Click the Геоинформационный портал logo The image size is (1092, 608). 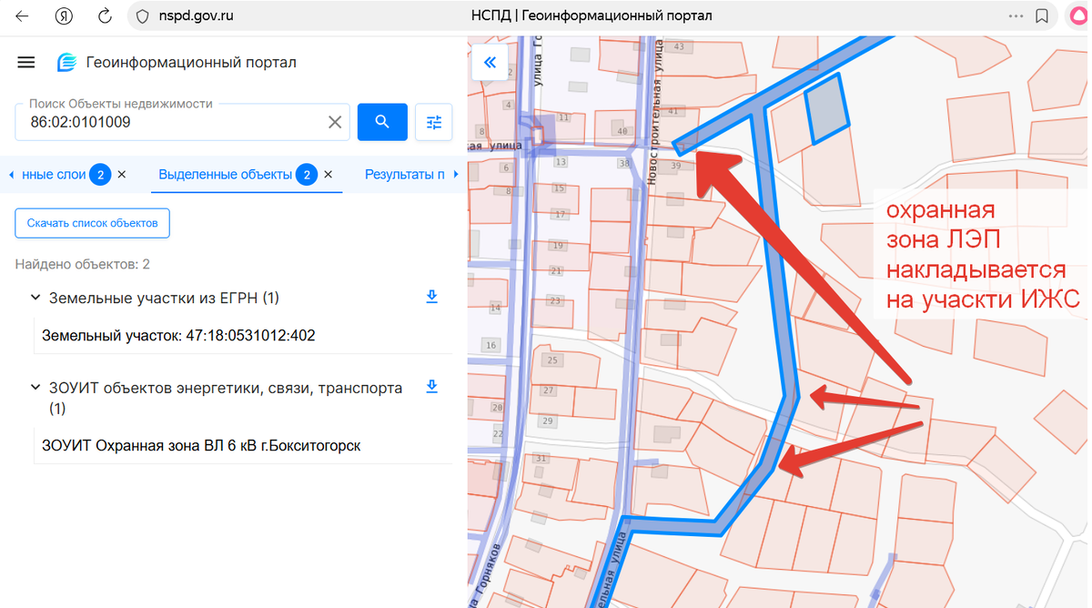tap(177, 63)
